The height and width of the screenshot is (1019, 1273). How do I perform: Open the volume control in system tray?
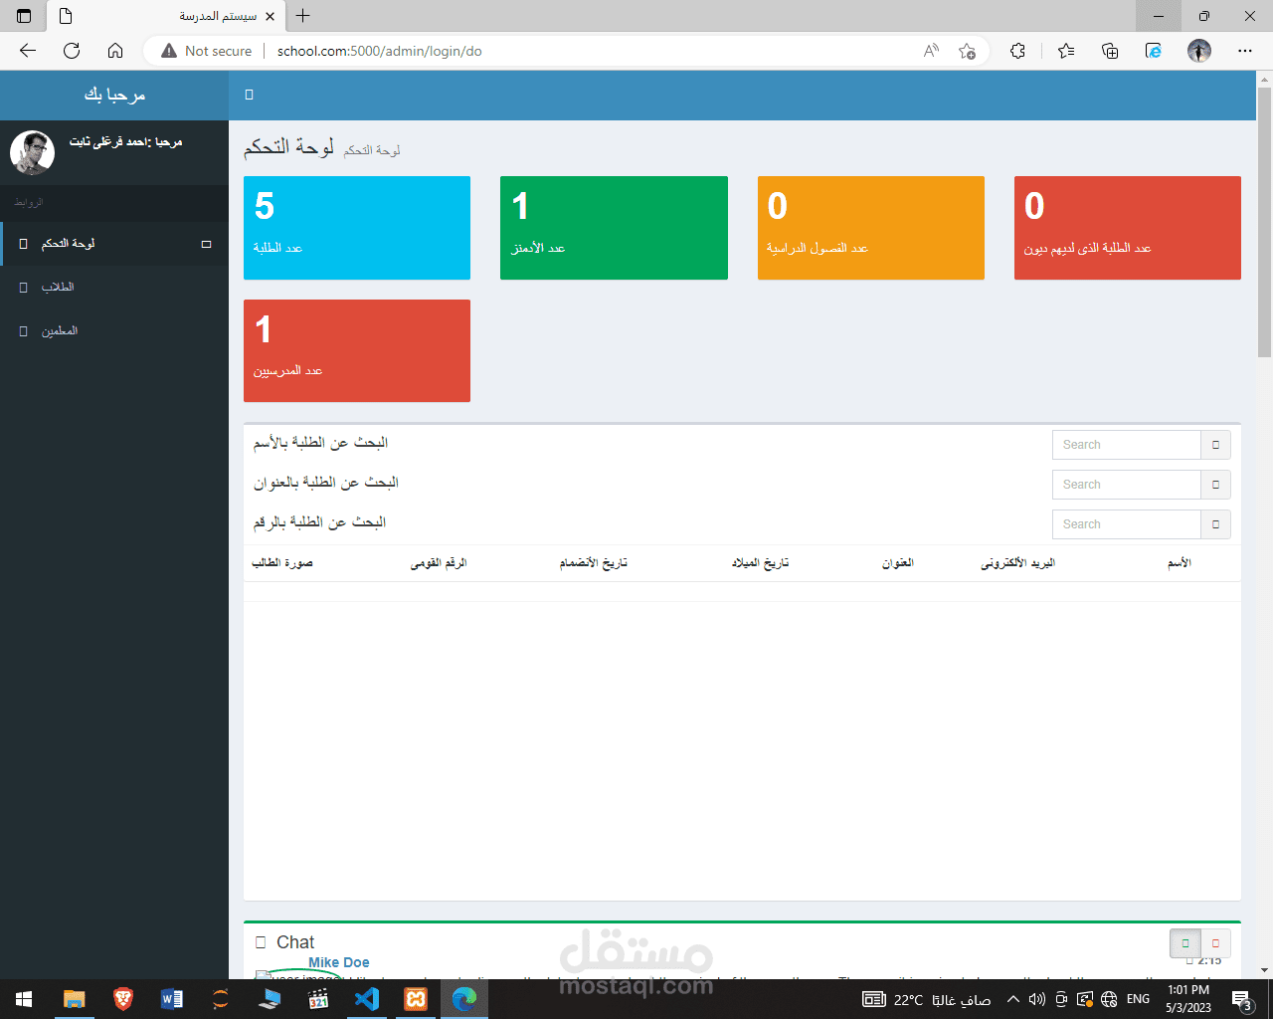[1036, 999]
